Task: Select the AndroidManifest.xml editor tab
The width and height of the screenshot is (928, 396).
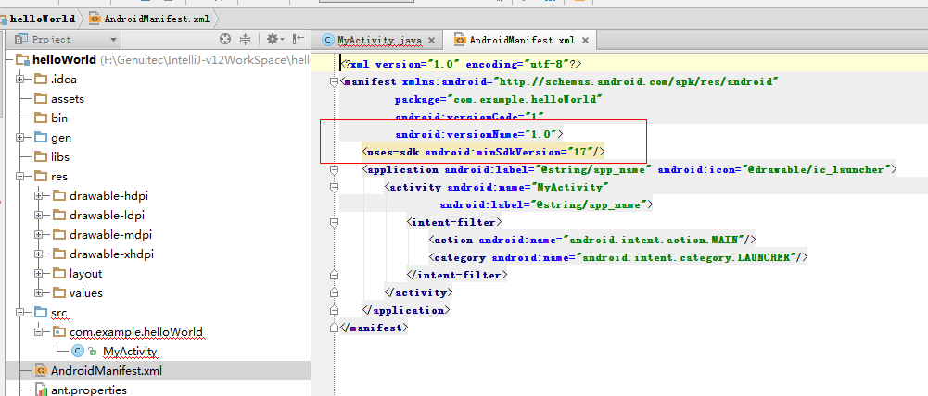Action: pos(523,40)
